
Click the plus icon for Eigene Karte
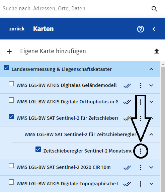[x=9, y=52]
